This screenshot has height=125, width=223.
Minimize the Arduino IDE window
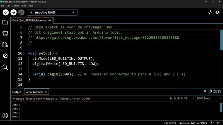pos(206,2)
